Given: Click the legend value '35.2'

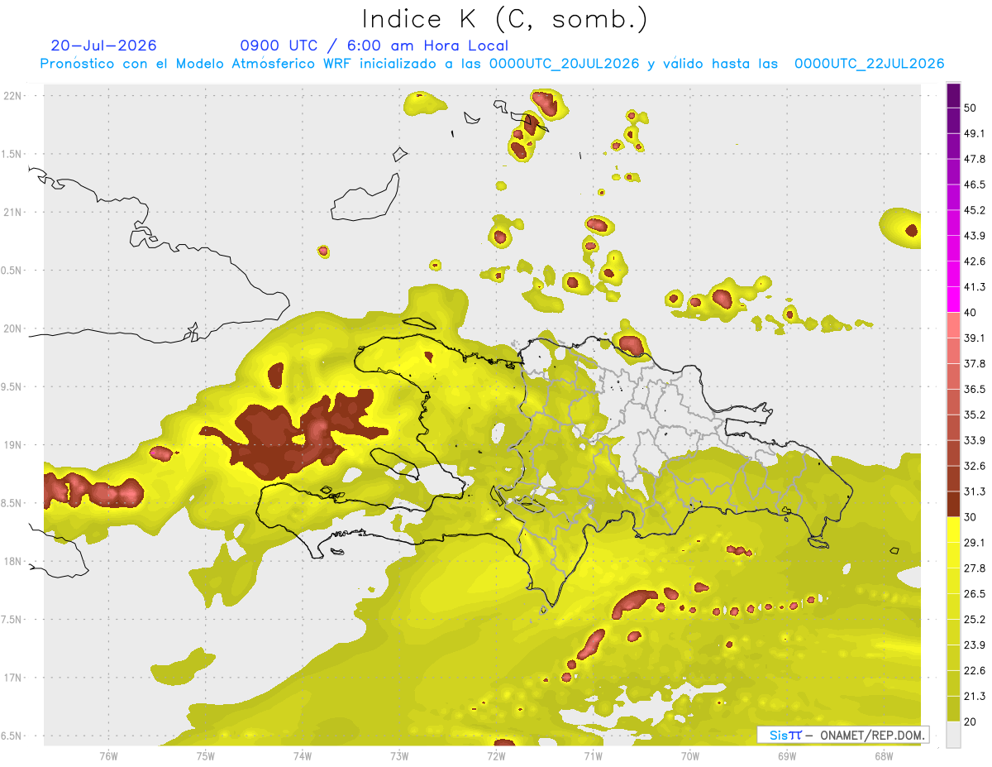Looking at the screenshot, I should pos(975,415).
